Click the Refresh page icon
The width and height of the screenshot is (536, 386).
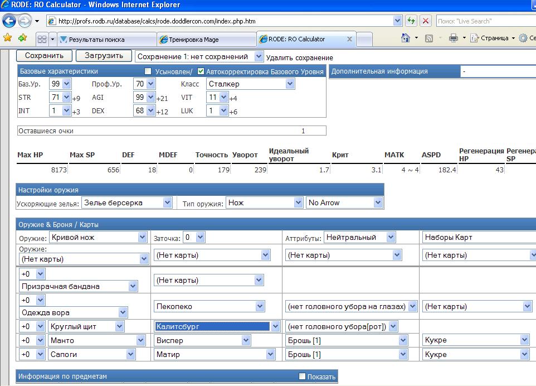411,21
